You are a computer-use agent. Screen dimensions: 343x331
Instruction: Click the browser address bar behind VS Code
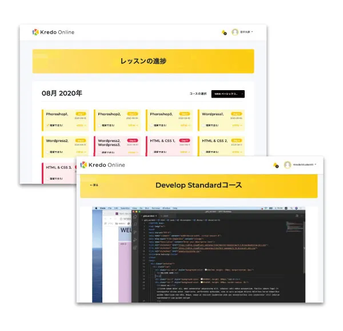[x=125, y=219]
